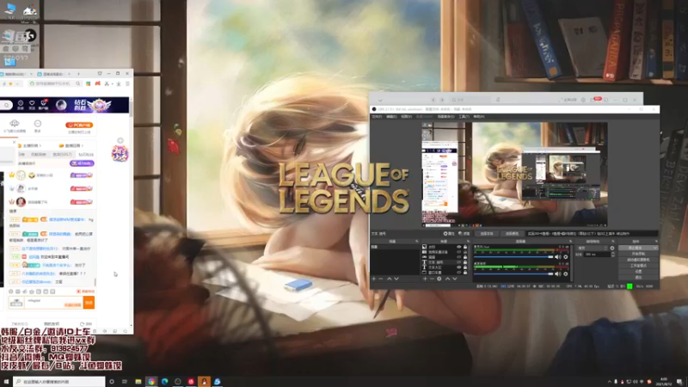The width and height of the screenshot is (688, 387).
Task: Toggle visibility eye of second OBS source
Action: tap(459, 252)
